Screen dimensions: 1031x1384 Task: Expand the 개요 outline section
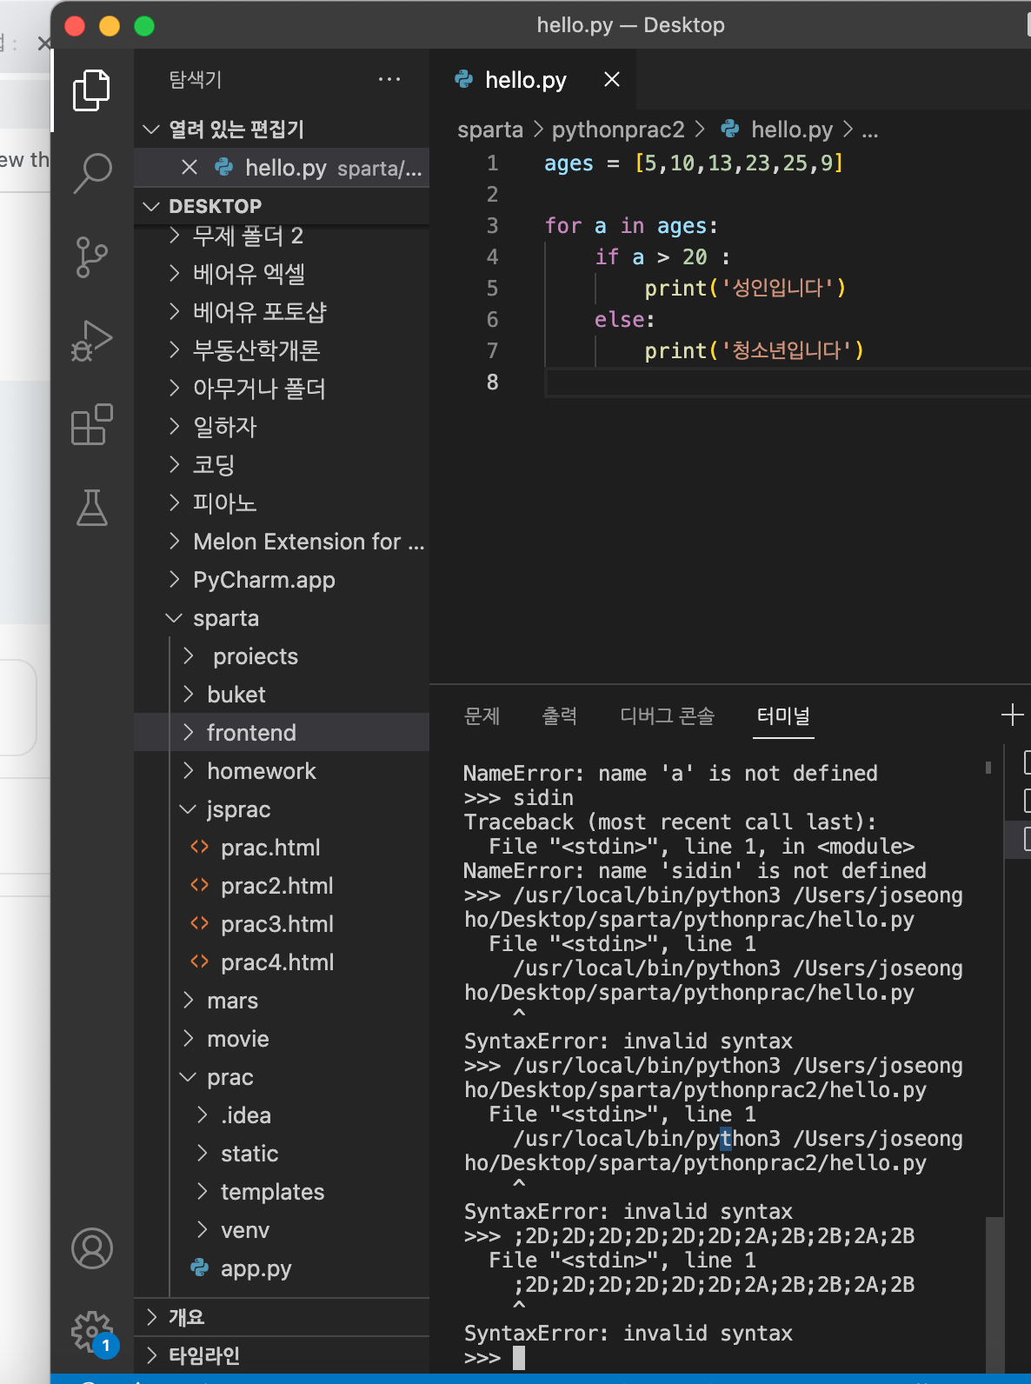click(x=282, y=1317)
